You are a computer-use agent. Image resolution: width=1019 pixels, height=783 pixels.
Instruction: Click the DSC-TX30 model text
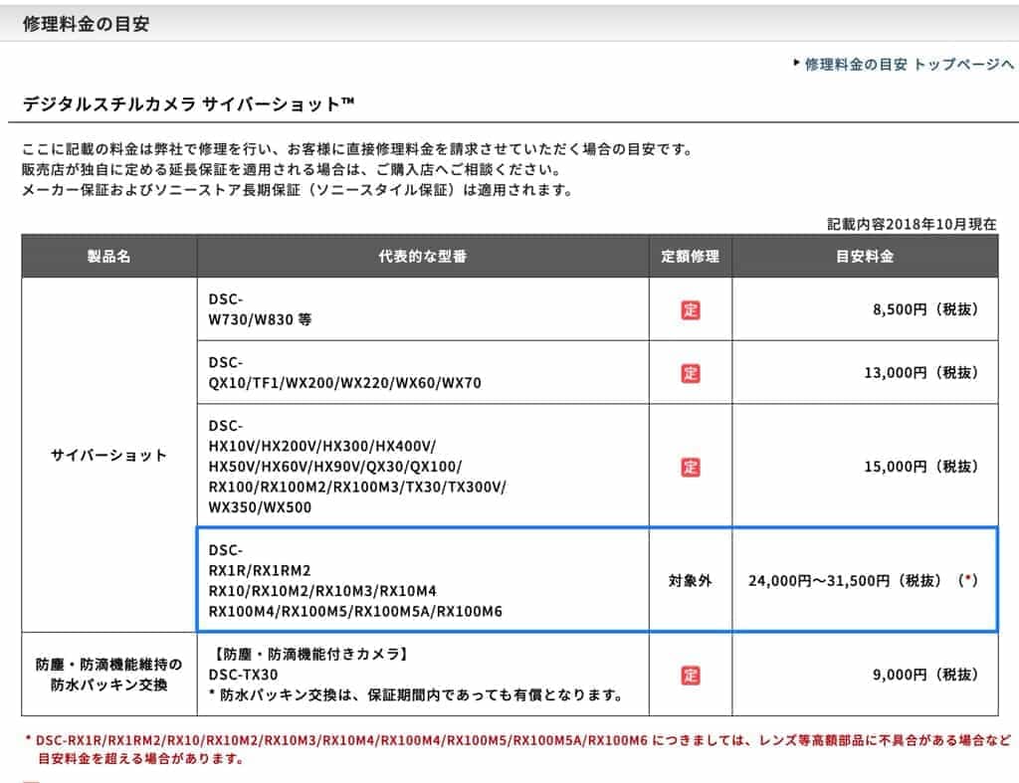point(243,675)
